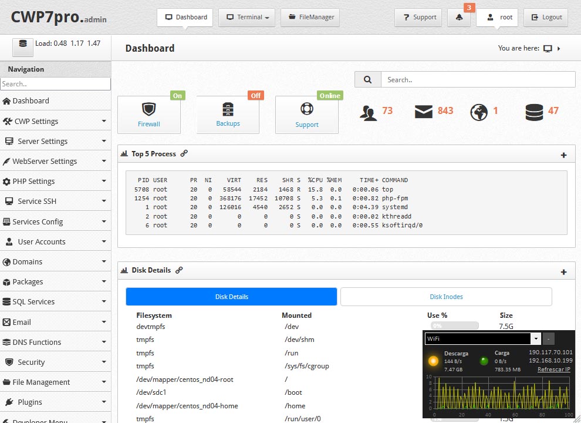
Task: Minimize the WiFi widget with dash button
Action: [548, 338]
